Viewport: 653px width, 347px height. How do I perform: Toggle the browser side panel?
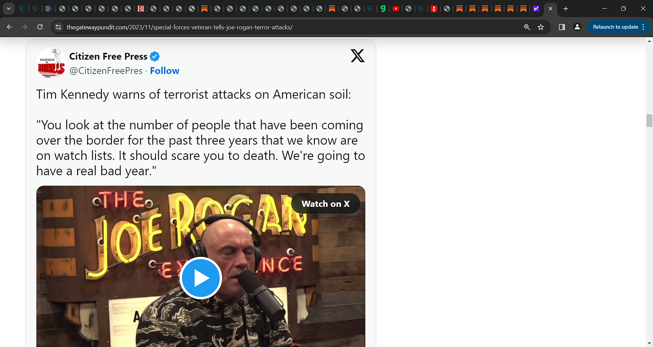tap(562, 27)
